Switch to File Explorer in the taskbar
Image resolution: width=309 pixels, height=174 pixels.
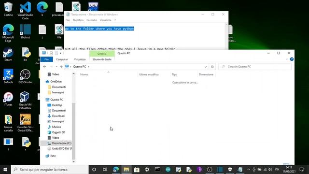[126, 170]
